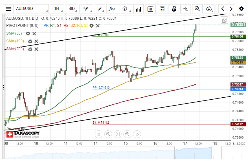Select the pencil drawing tool
This screenshot has width=248, height=162.
click(100, 9)
